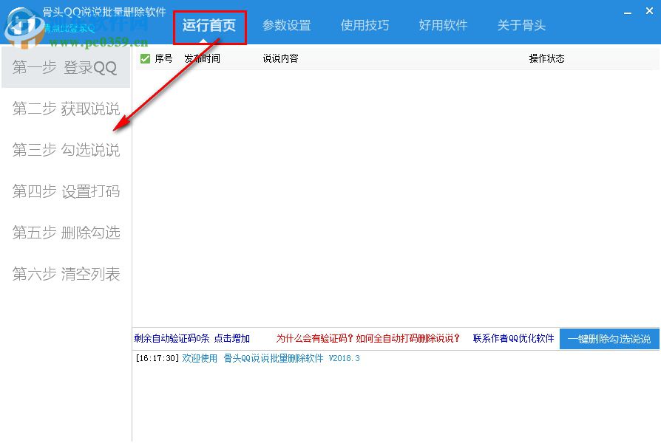Click the 说说内容 column header
Viewport: 661px width, 443px height.
[x=280, y=58]
